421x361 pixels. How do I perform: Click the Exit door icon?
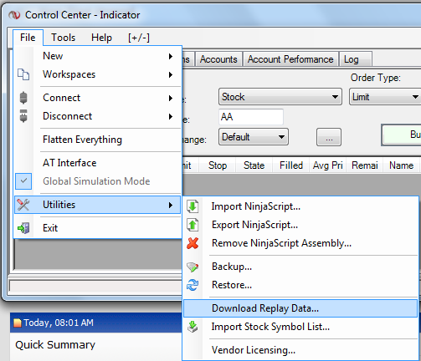pos(23,228)
